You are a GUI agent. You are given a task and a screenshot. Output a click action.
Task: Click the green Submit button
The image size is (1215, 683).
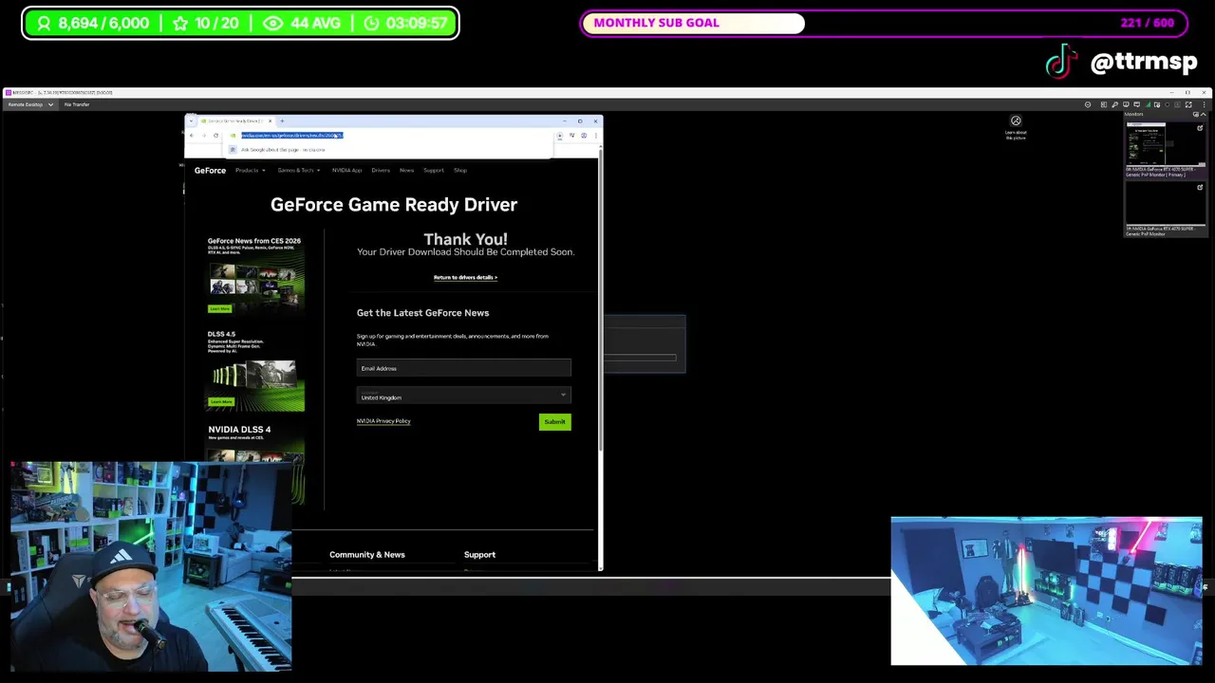pyautogui.click(x=555, y=422)
